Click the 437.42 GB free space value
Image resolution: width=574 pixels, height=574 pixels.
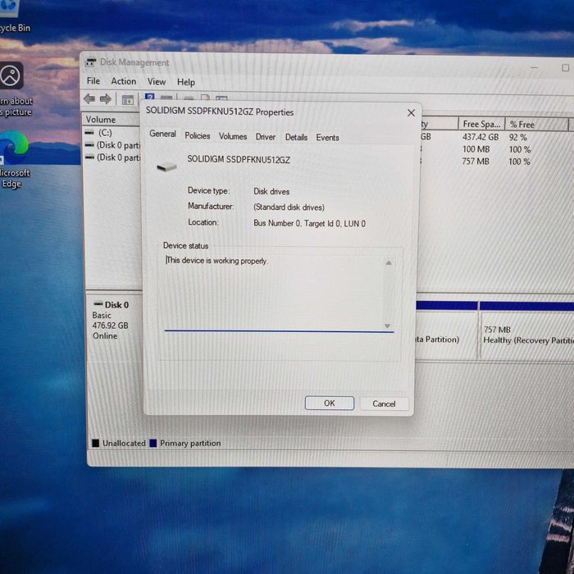coord(481,137)
